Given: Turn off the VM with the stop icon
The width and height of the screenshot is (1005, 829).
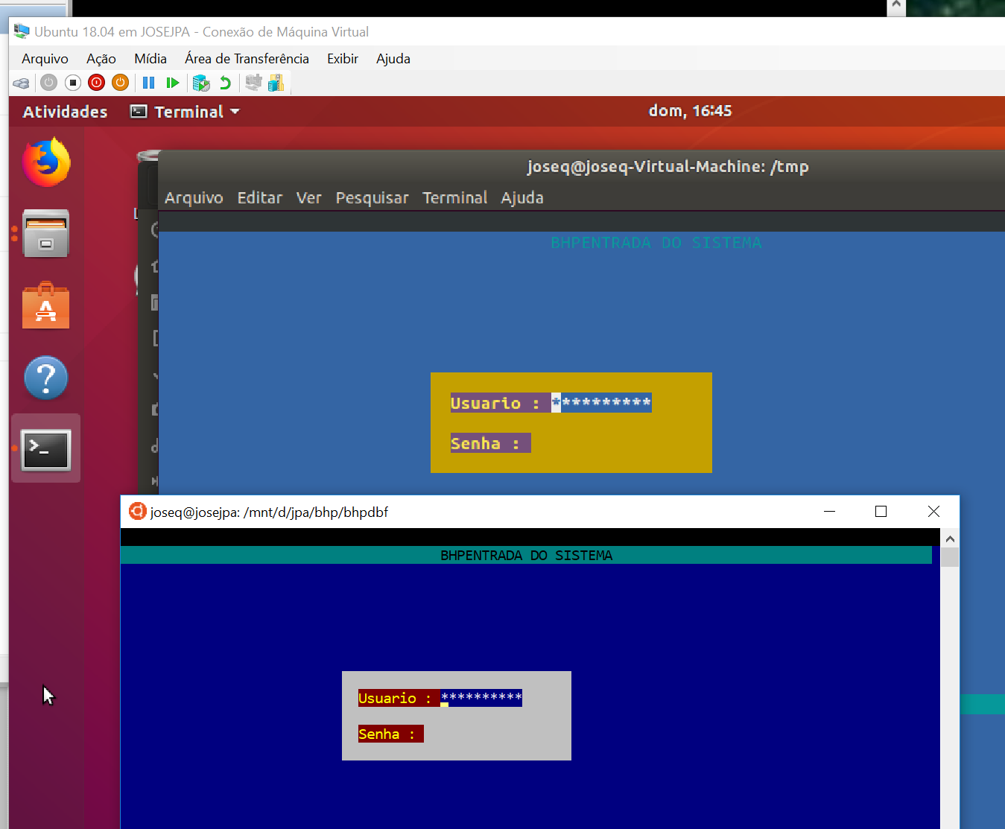Looking at the screenshot, I should [72, 83].
